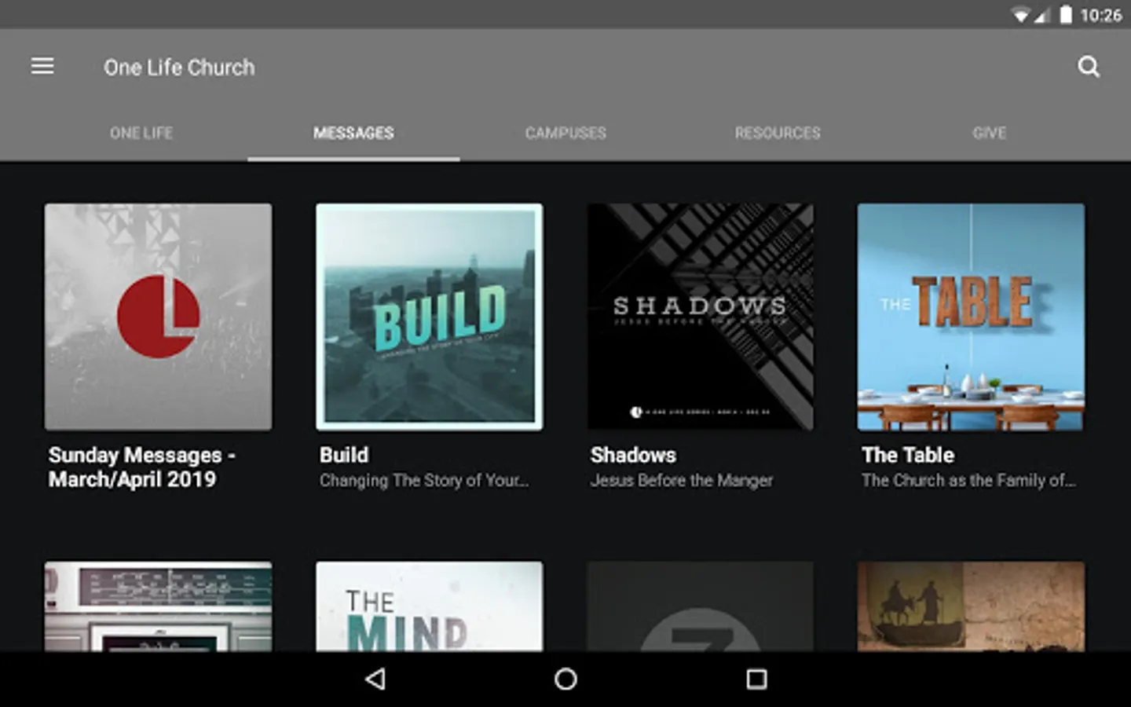Viewport: 1131px width, 707px height.
Task: Open the recent apps overview button
Action: pyautogui.click(x=756, y=680)
